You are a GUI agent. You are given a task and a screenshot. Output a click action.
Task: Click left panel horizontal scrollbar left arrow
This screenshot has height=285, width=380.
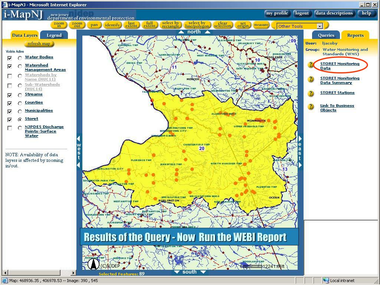point(5,273)
